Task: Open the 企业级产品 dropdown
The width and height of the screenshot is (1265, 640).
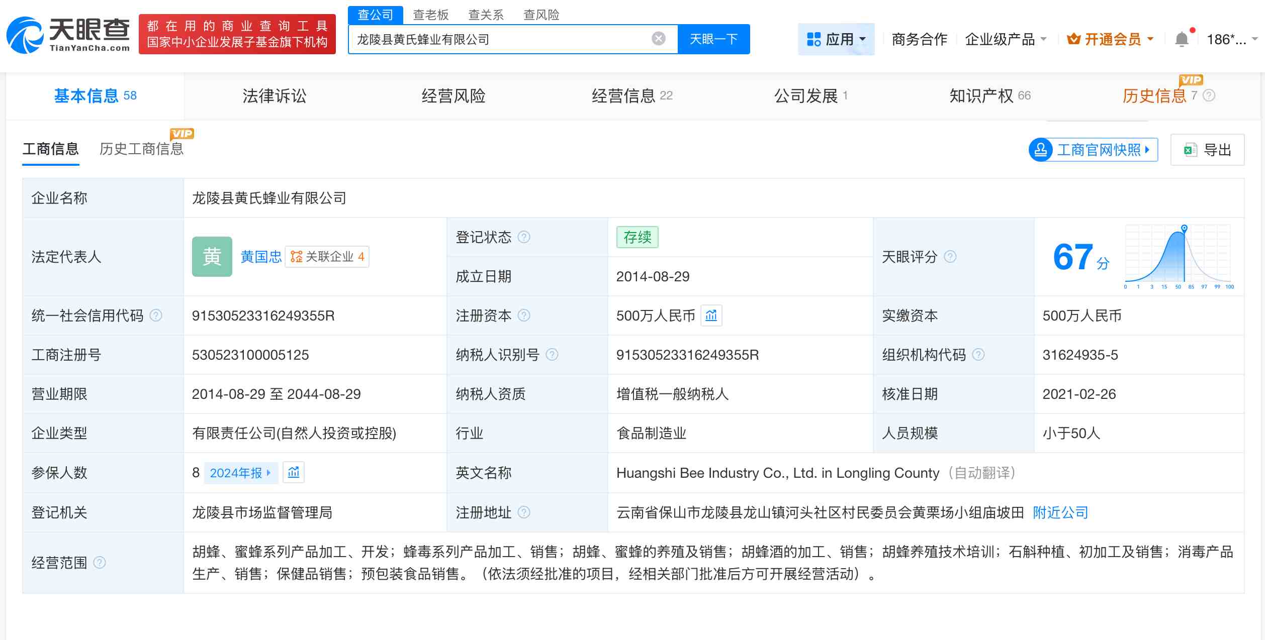Action: pyautogui.click(x=1006, y=39)
